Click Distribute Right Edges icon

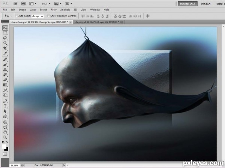(x=139, y=16)
